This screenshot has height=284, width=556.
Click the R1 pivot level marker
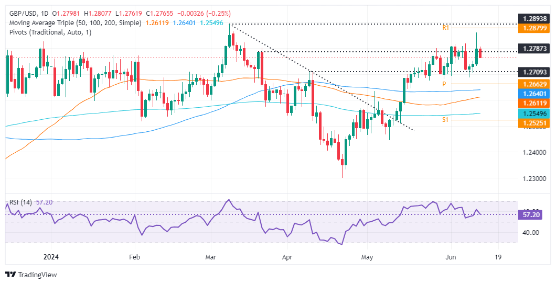446,28
